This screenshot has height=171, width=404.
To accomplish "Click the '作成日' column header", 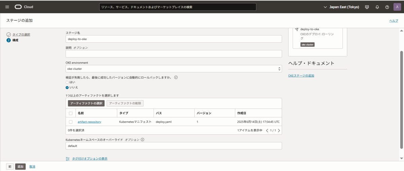I will pyautogui.click(x=242, y=113).
